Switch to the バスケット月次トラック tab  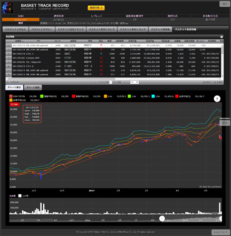(x=102, y=29)
